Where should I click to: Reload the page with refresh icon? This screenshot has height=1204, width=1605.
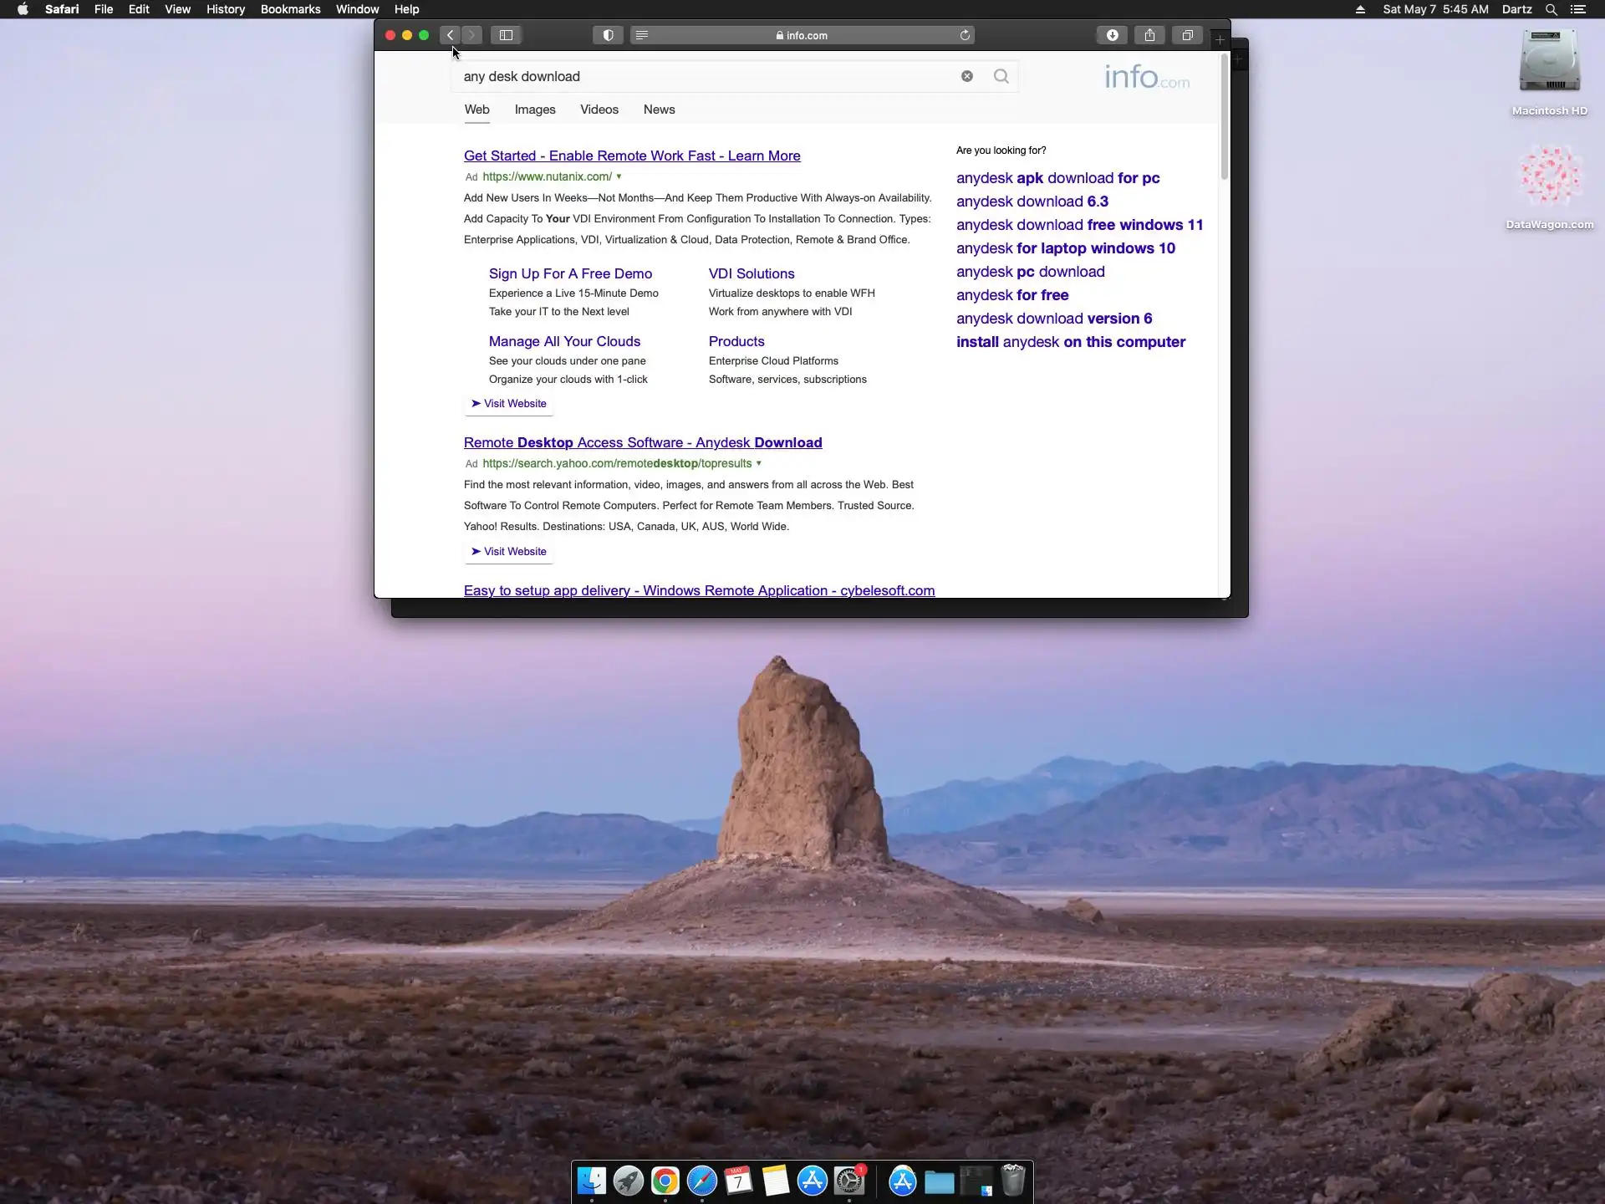point(965,35)
